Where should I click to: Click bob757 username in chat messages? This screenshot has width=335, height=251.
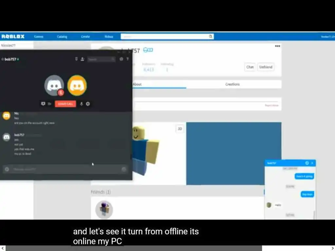19,135
